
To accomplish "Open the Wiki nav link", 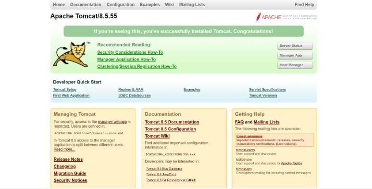I will pos(169,4).
